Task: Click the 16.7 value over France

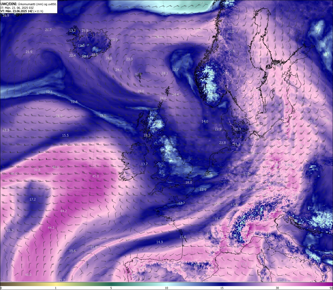Action: tap(218, 219)
